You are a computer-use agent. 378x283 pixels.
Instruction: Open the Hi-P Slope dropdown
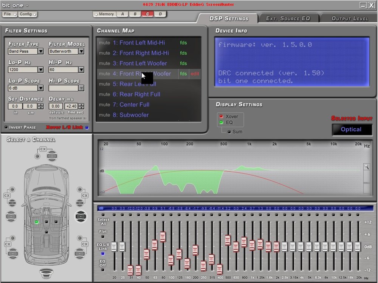(81, 88)
